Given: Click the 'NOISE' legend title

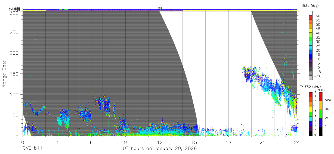Looking at the screenshot, I should (x=322, y=90).
